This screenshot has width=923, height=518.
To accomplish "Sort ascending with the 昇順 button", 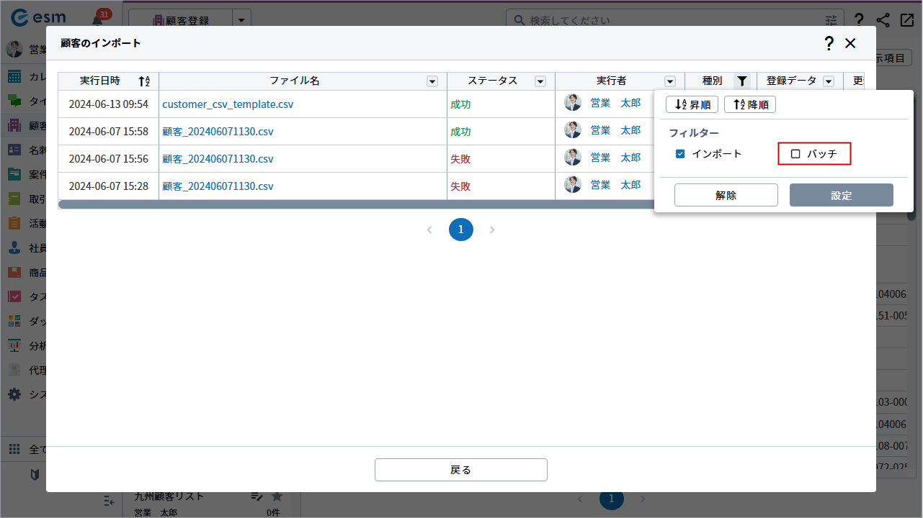I will point(692,105).
